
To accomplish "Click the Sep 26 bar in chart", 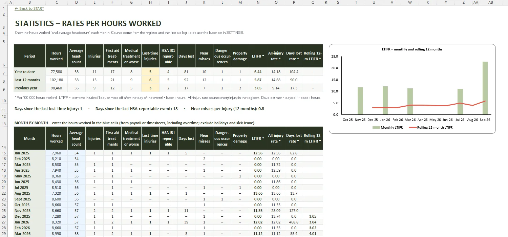I will coord(485,88).
